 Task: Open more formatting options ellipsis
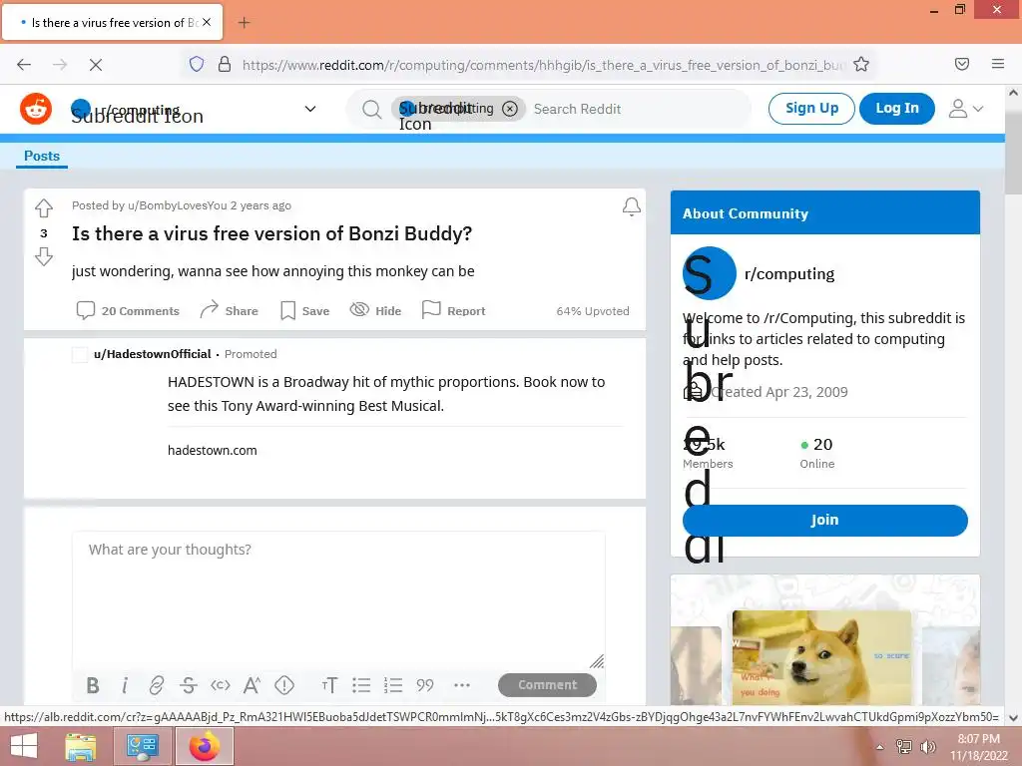(x=462, y=685)
